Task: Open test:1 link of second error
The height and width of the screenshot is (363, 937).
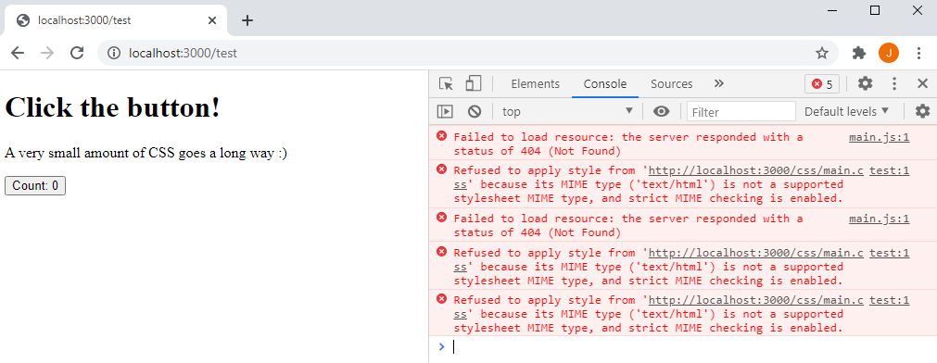Action: coord(889,171)
